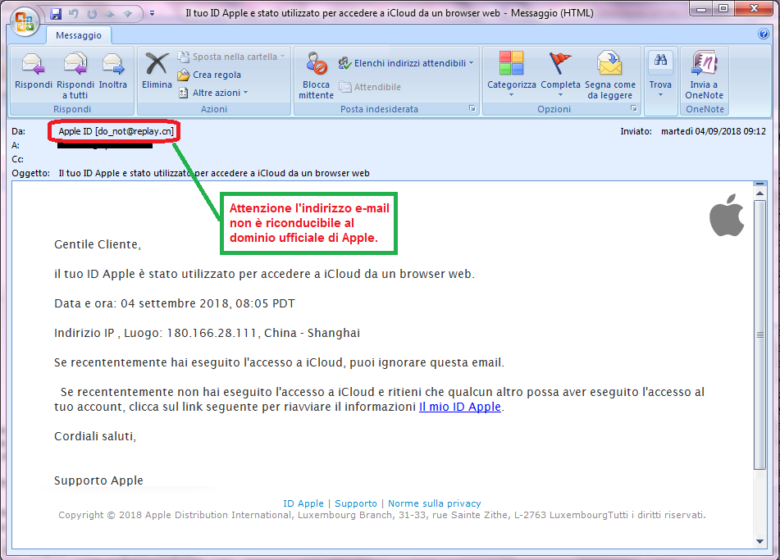Open the ID Apple footer link

303,503
